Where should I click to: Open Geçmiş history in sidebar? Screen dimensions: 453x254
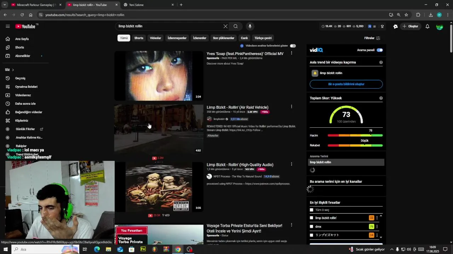20,78
